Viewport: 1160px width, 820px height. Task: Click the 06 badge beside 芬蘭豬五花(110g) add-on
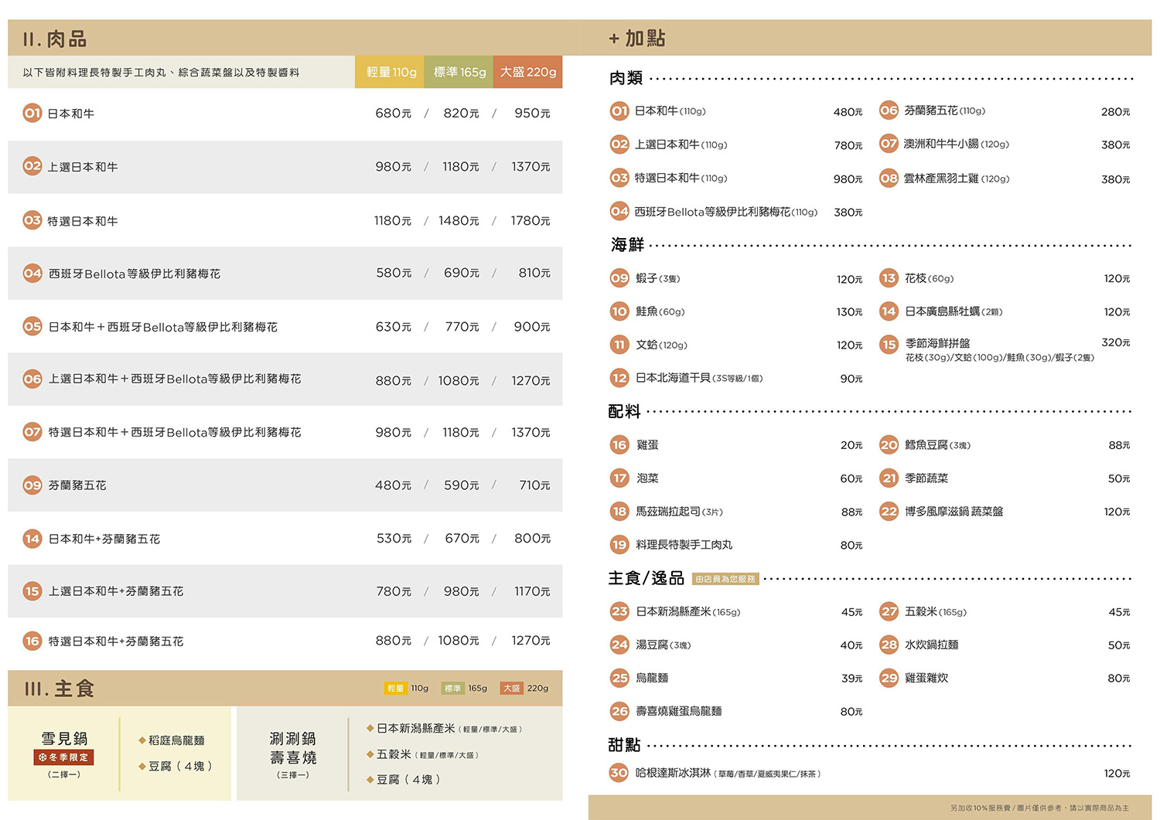(x=889, y=111)
